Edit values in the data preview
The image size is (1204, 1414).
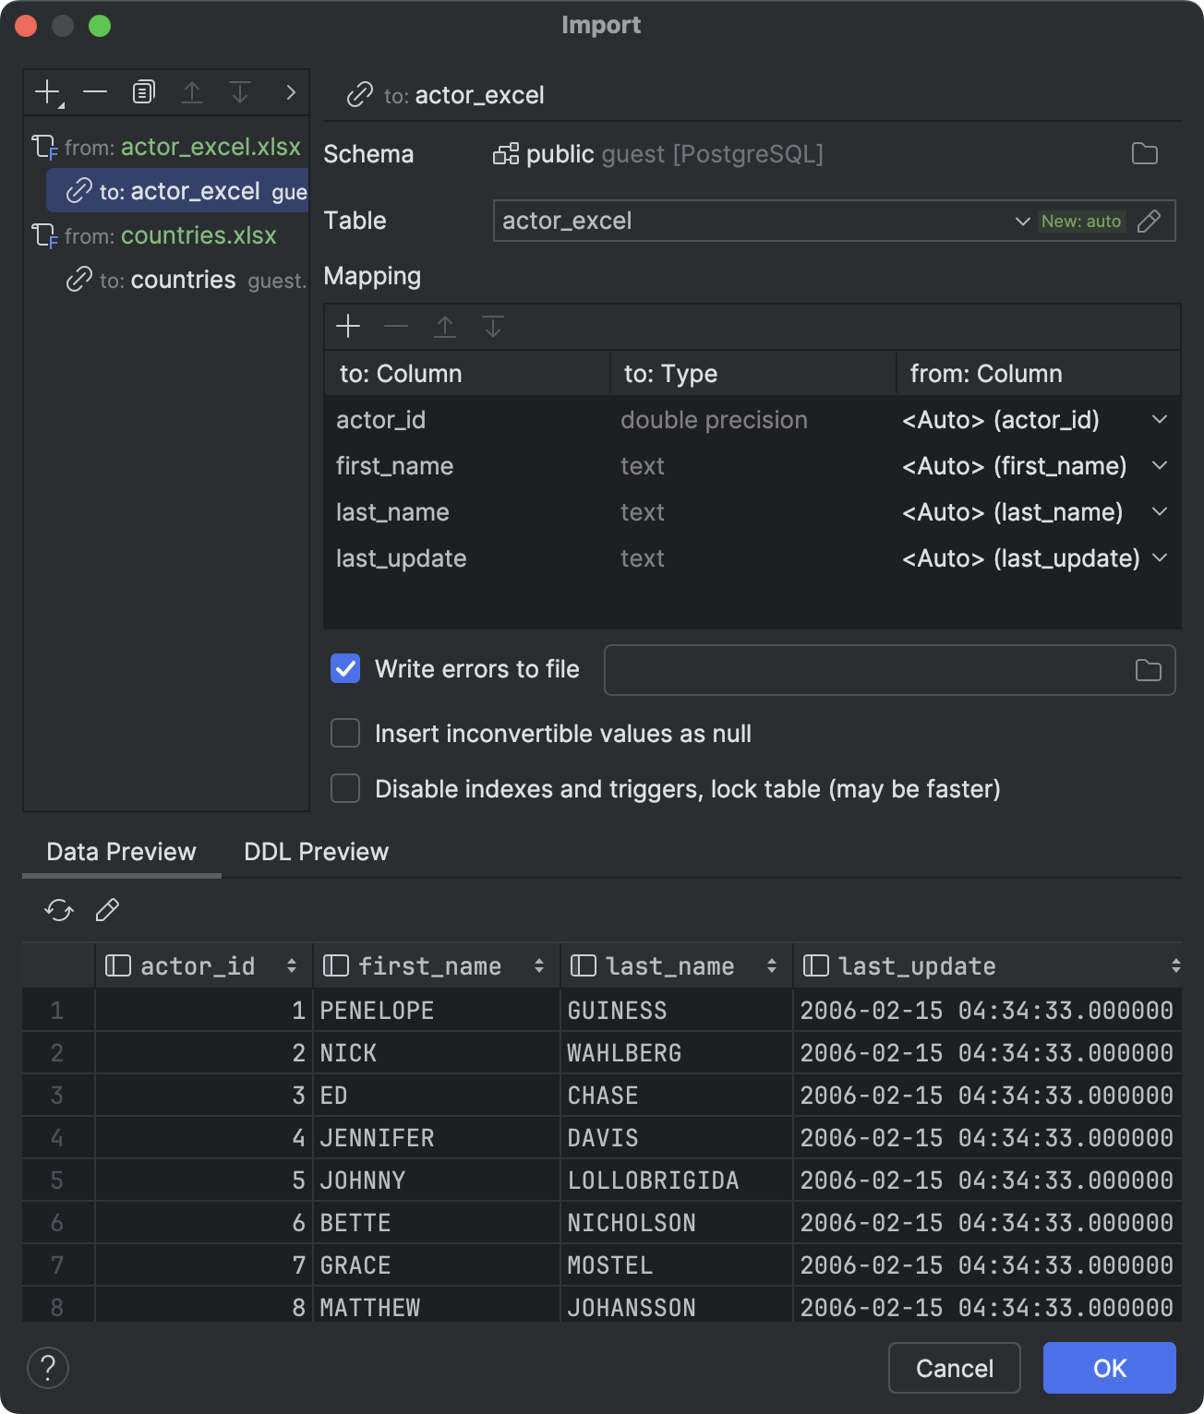coord(107,910)
